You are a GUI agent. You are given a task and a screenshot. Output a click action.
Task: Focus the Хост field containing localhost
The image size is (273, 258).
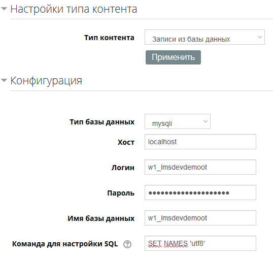click(200, 142)
